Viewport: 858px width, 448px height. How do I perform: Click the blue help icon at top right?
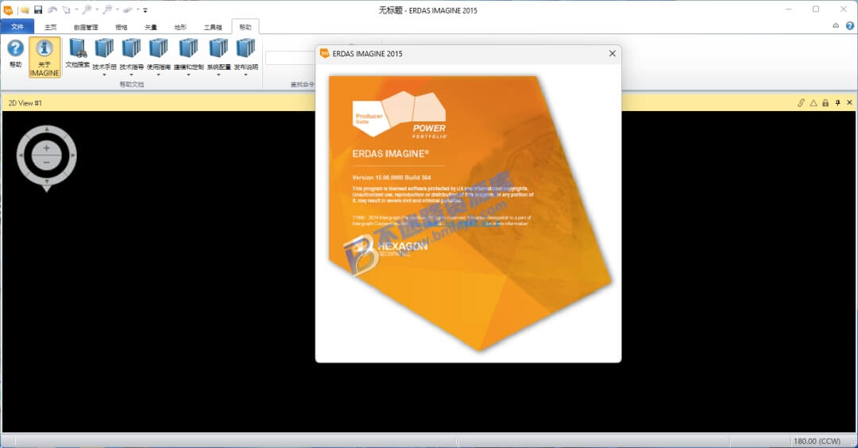click(x=850, y=25)
